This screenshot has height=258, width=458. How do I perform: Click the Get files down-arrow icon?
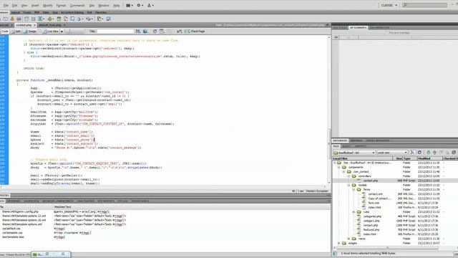point(428,153)
